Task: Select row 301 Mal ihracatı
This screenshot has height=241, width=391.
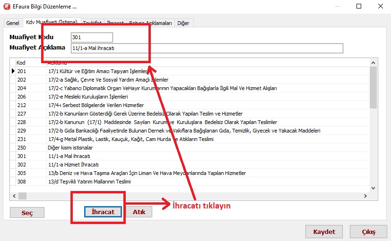Action: 69,156
